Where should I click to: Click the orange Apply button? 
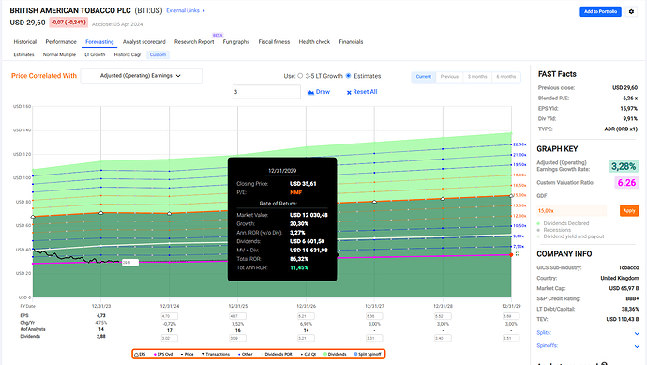pos(629,211)
